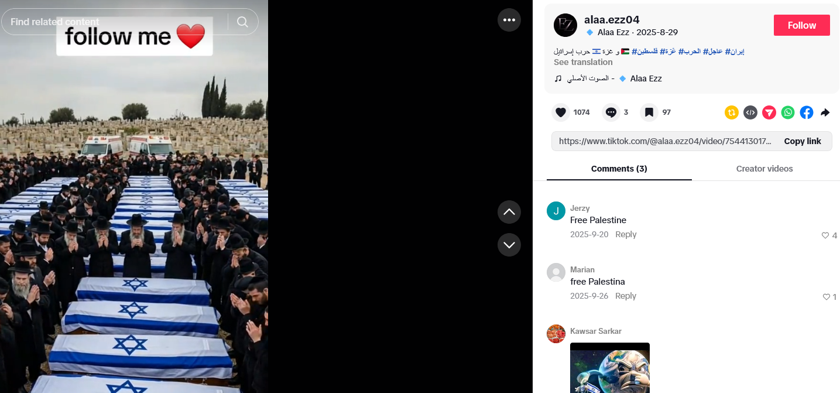This screenshot has height=393, width=840.
Task: Switch to the Creator videos tab
Action: (764, 169)
